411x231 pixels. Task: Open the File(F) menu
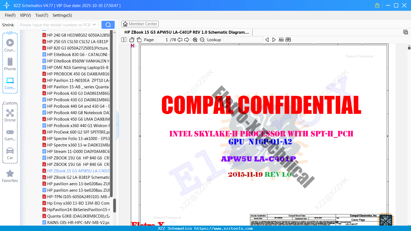10,15
